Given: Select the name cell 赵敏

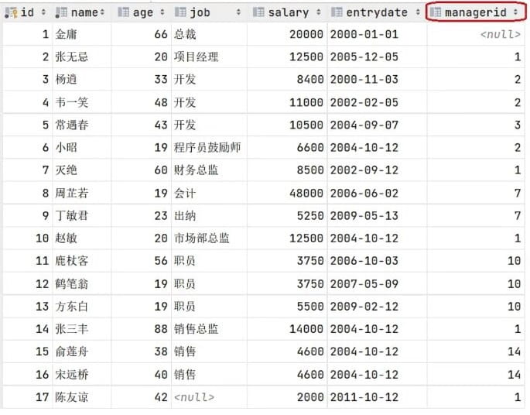Looking at the screenshot, I should [x=67, y=238].
